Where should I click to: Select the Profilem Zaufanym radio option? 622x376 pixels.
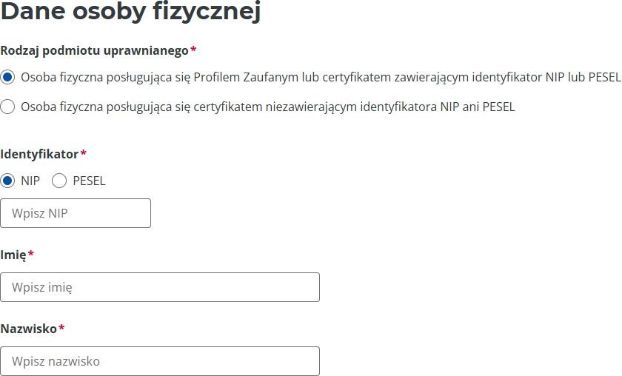[x=8, y=77]
